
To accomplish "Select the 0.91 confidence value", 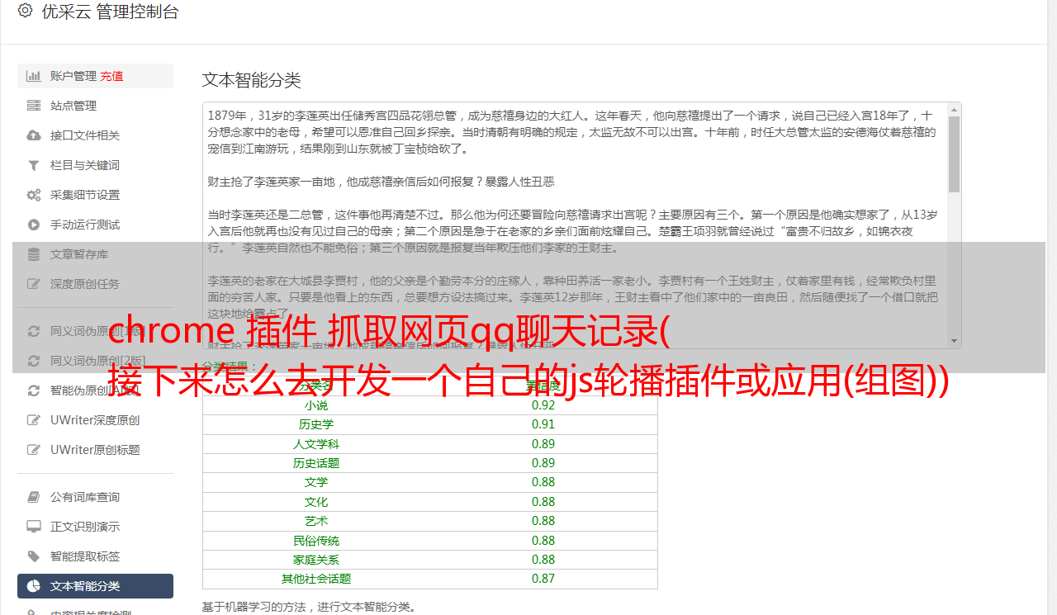I will [543, 424].
